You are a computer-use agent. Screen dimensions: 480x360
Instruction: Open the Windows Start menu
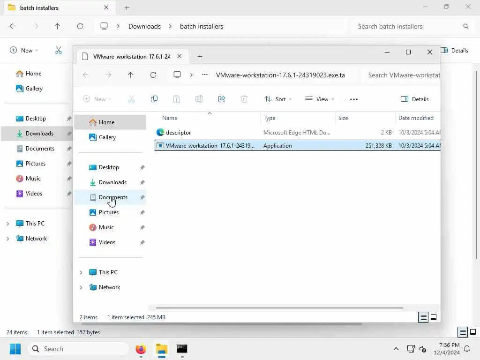pyautogui.click(x=15, y=349)
